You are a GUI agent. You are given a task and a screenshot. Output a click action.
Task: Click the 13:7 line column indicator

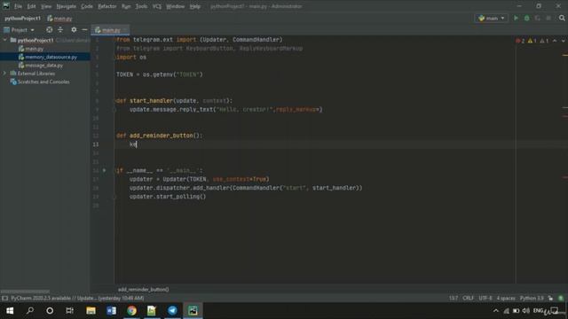454,299
